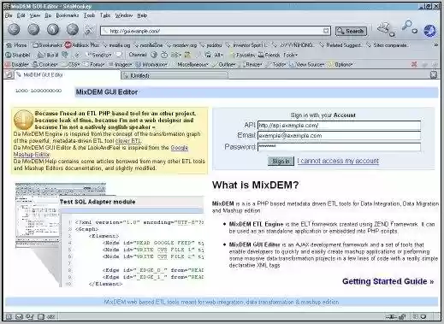Click the SeaMonkey throbber globe icon
Screen dimensions: 444x324
pyautogui.click(x=429, y=31)
